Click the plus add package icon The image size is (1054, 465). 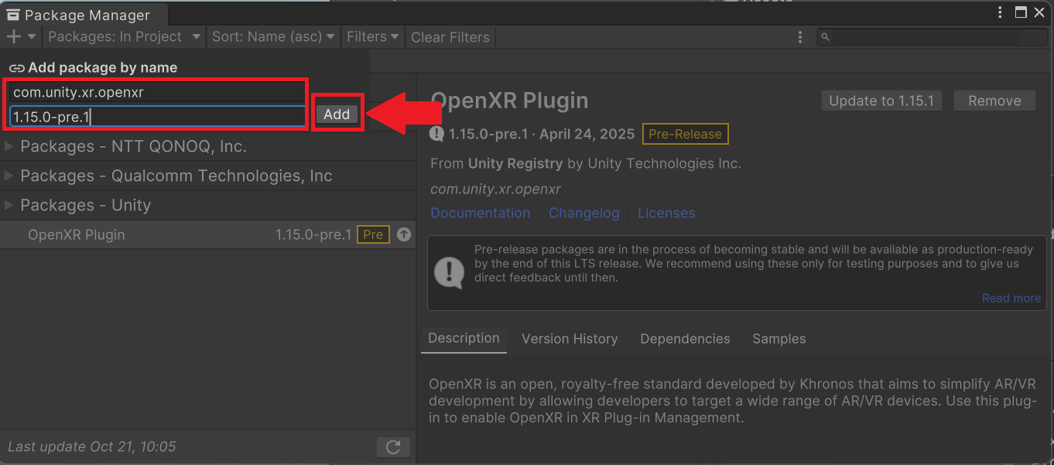pyautogui.click(x=14, y=36)
